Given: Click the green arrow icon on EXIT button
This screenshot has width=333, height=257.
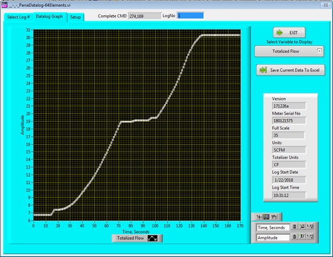Looking at the screenshot, I should (280, 33).
